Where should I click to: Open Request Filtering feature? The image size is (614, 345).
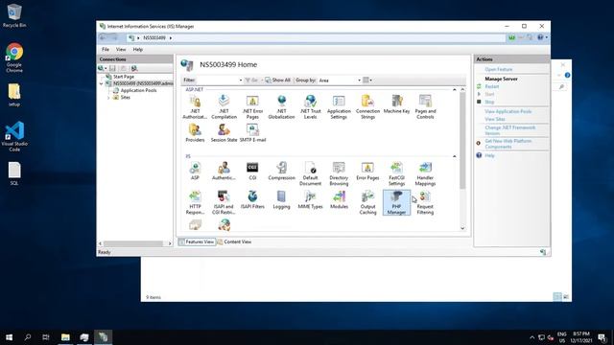coord(425,202)
